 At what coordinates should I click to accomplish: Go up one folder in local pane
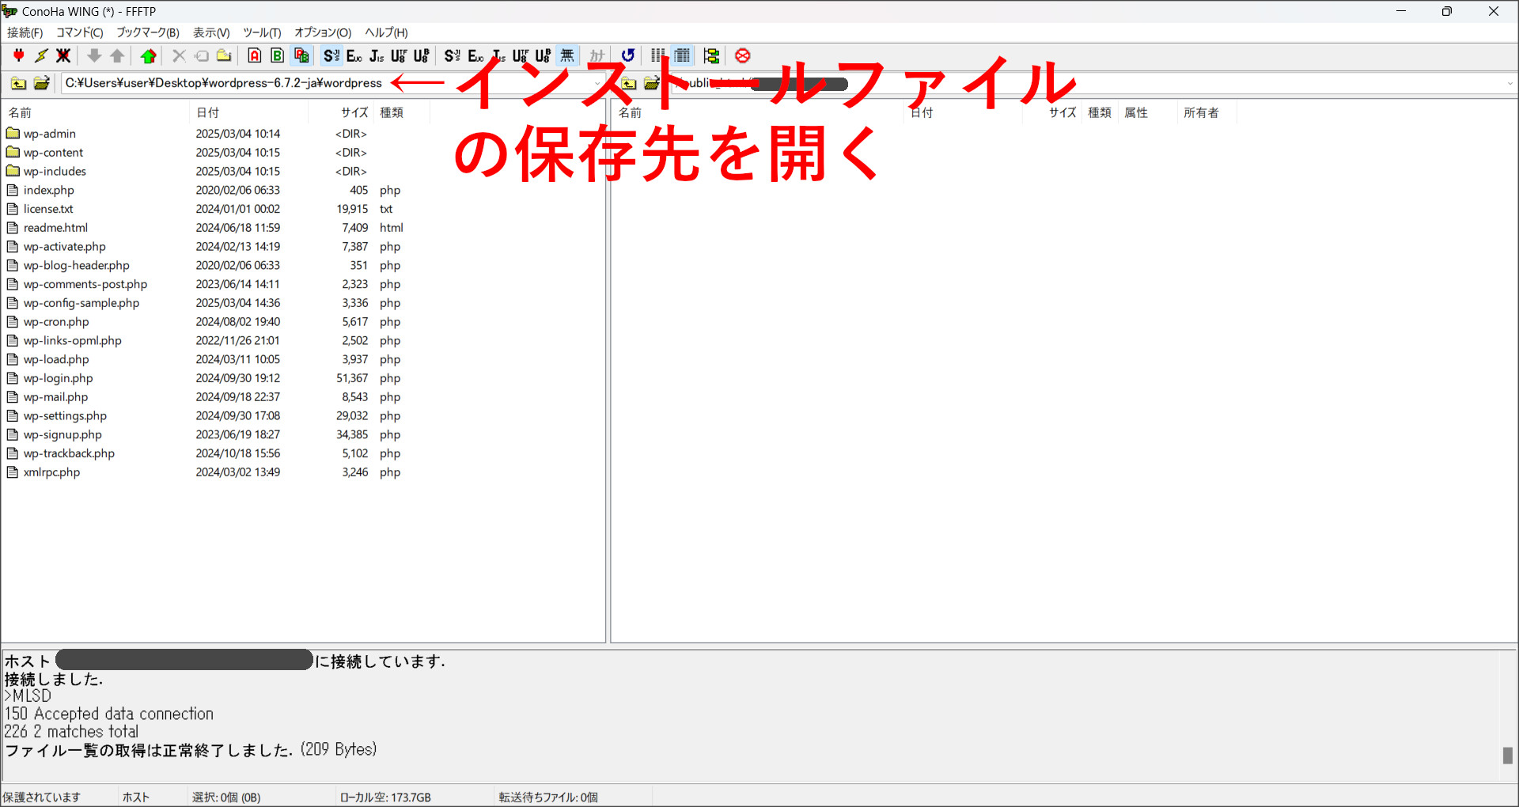coord(18,83)
